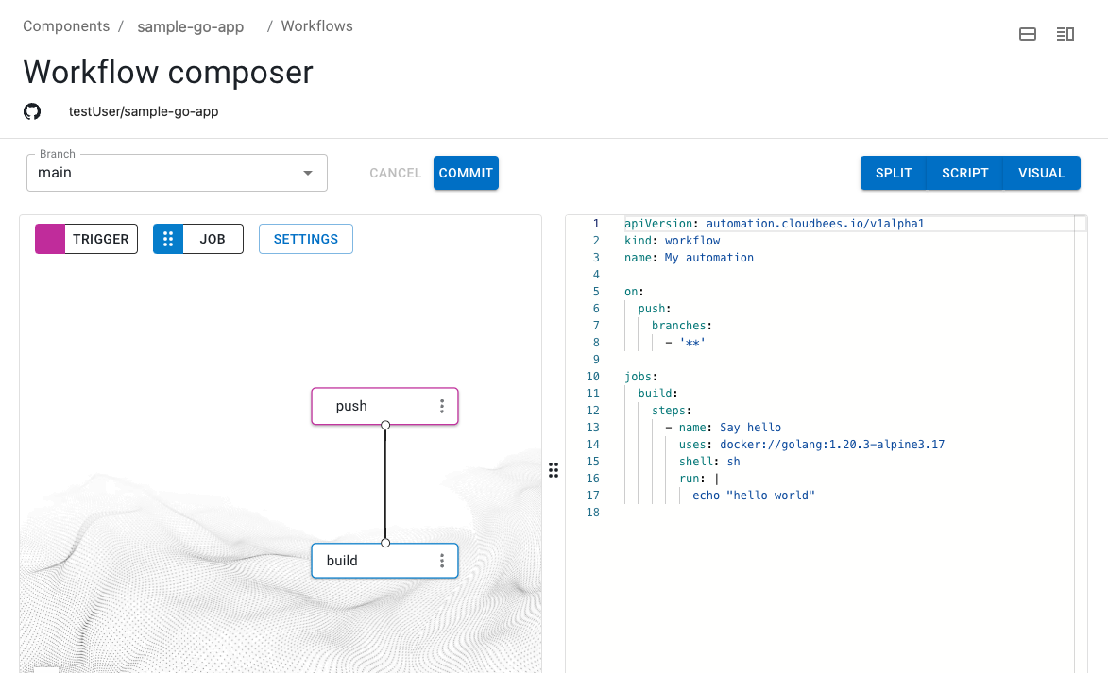Cancel pending workflow edits

[395, 173]
